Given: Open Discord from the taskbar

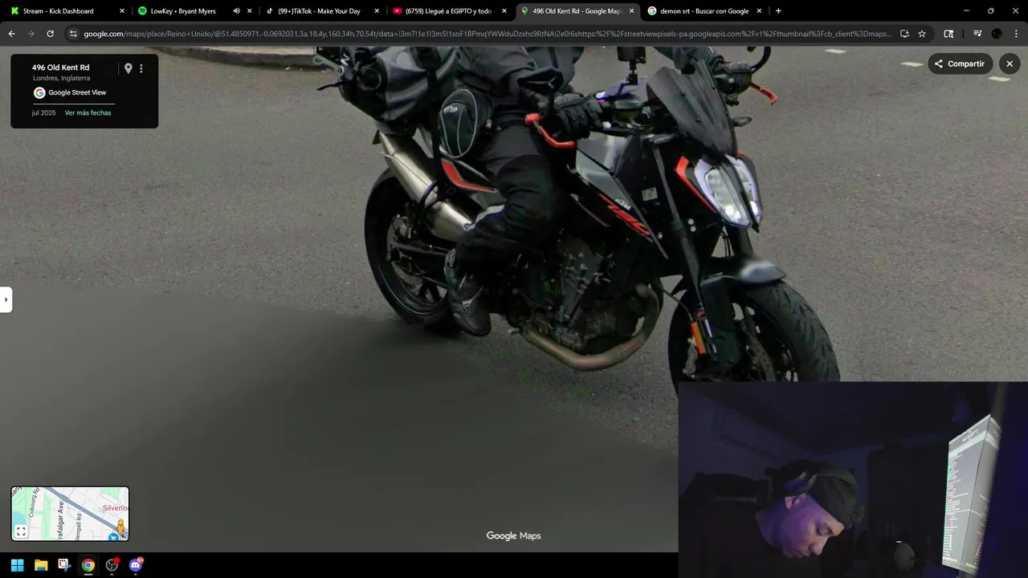Looking at the screenshot, I should (x=136, y=565).
